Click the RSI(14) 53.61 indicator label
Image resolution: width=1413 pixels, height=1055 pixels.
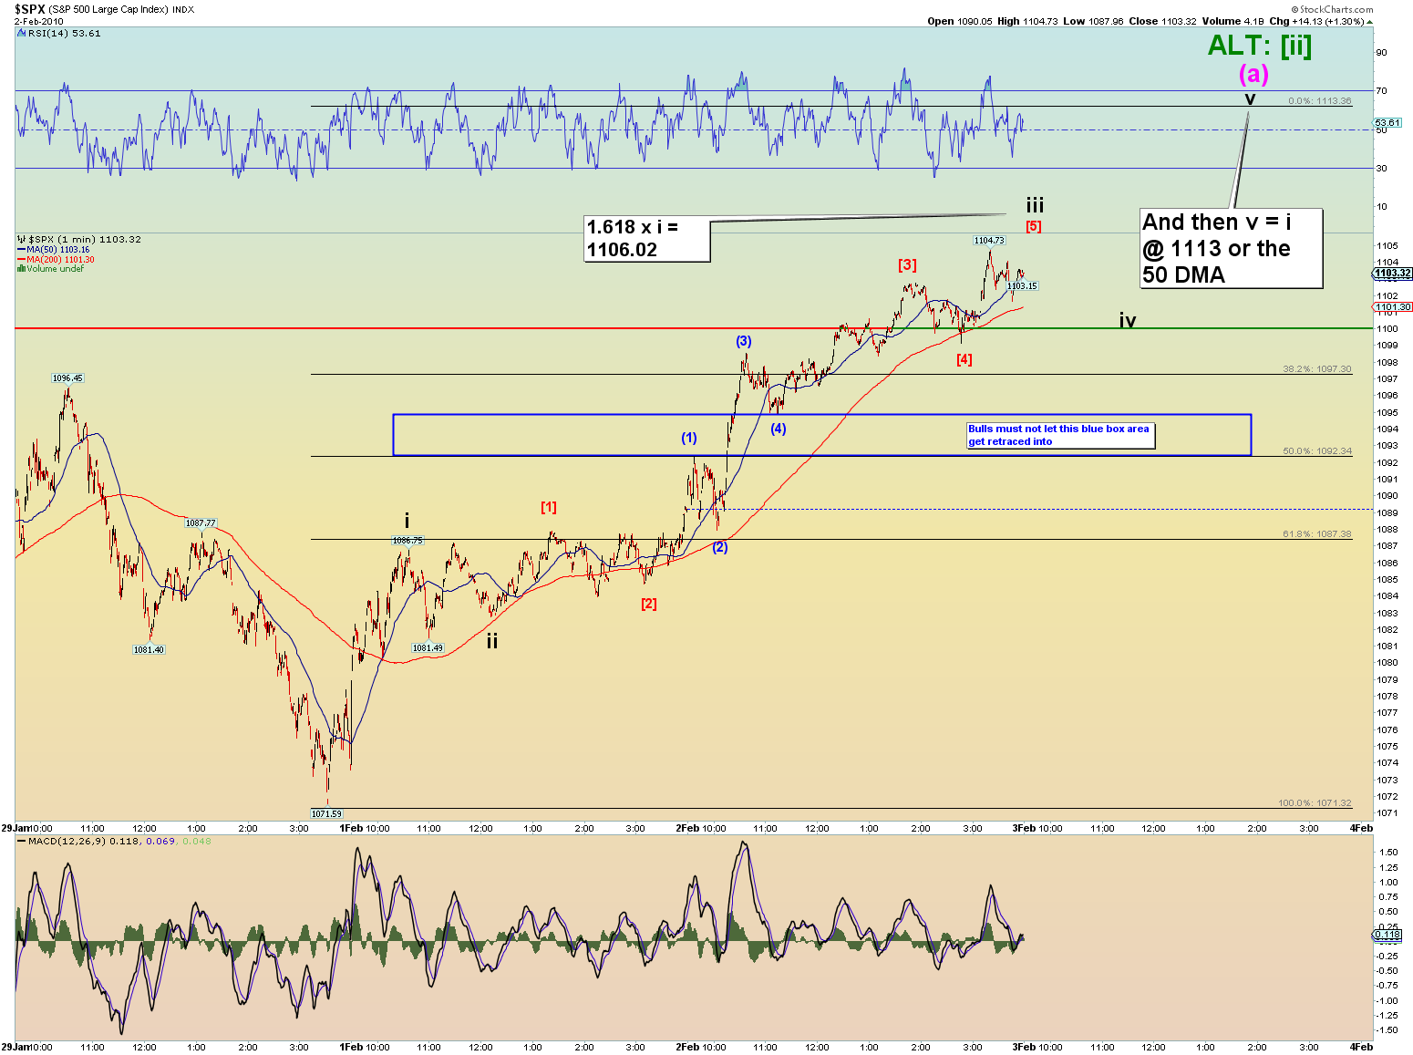point(59,33)
